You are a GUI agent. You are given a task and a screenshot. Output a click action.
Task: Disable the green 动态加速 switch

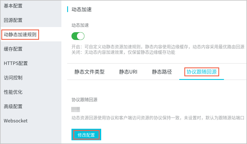[x=78, y=36]
